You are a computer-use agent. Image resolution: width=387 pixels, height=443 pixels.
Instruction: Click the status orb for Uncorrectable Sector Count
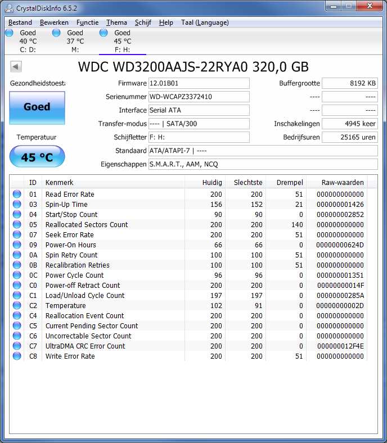pyautogui.click(x=17, y=336)
